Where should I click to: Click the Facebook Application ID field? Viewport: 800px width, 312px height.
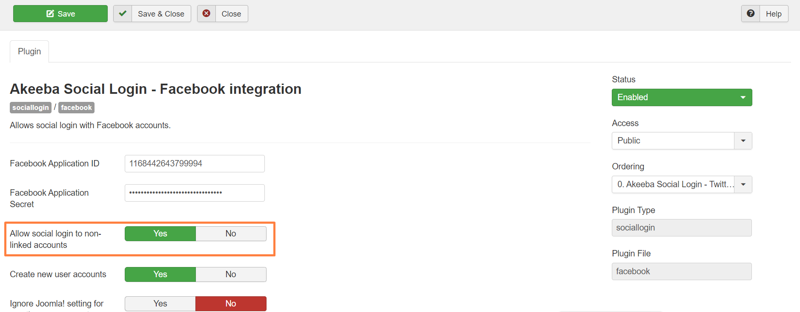coord(195,163)
